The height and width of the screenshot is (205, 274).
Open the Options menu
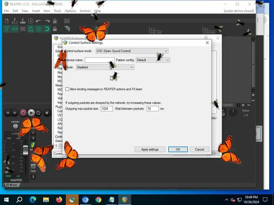pyautogui.click(x=70, y=11)
